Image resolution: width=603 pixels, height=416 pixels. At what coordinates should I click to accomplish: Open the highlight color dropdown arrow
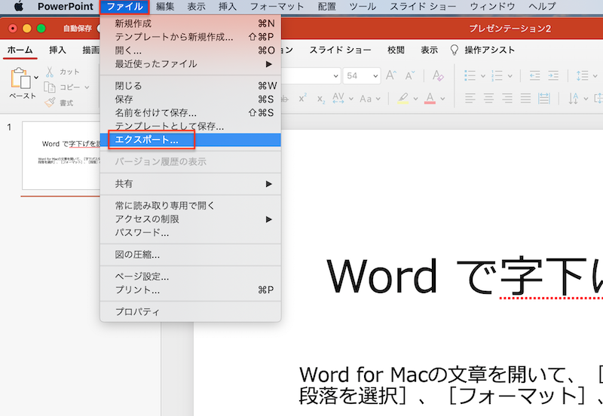click(415, 99)
